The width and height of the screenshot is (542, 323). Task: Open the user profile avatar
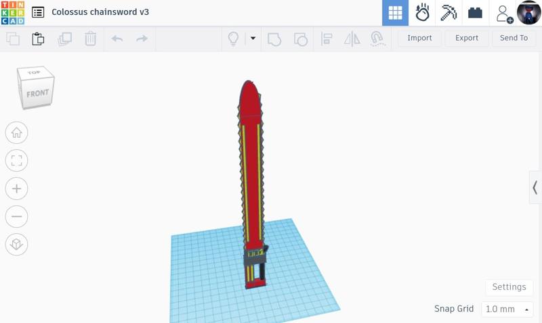pyautogui.click(x=529, y=13)
